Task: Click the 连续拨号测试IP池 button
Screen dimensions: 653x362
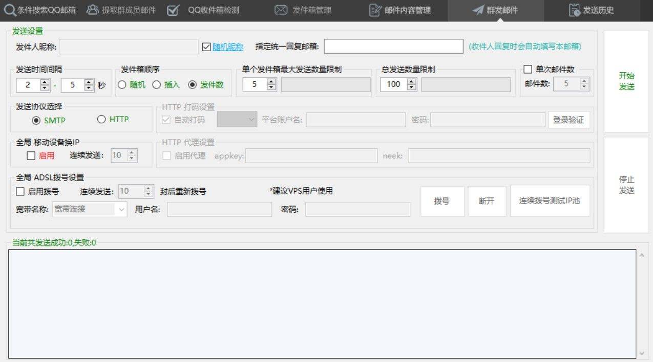Action: tap(550, 201)
